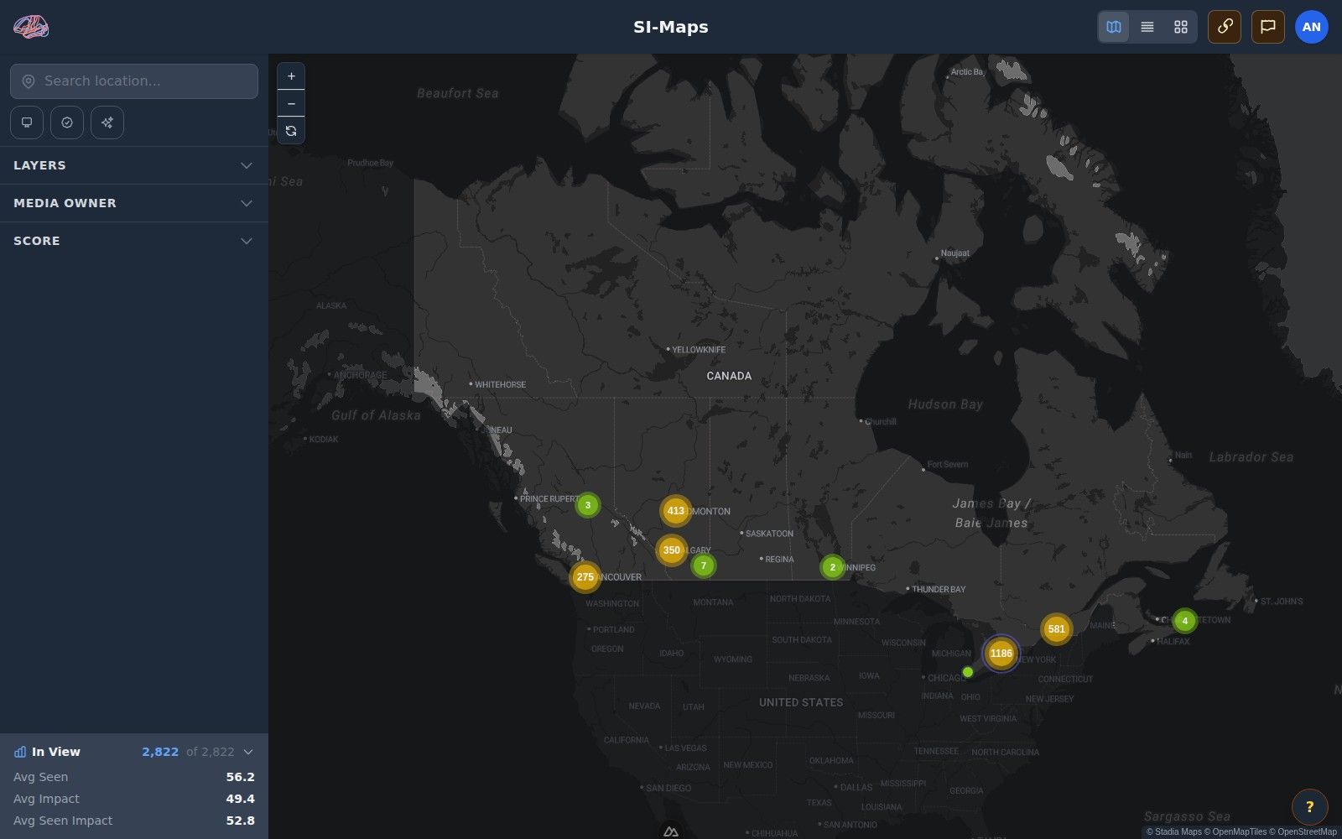Open the green 3 cluster near Prince Rupert
The height and width of the screenshot is (839, 1342).
tap(588, 505)
